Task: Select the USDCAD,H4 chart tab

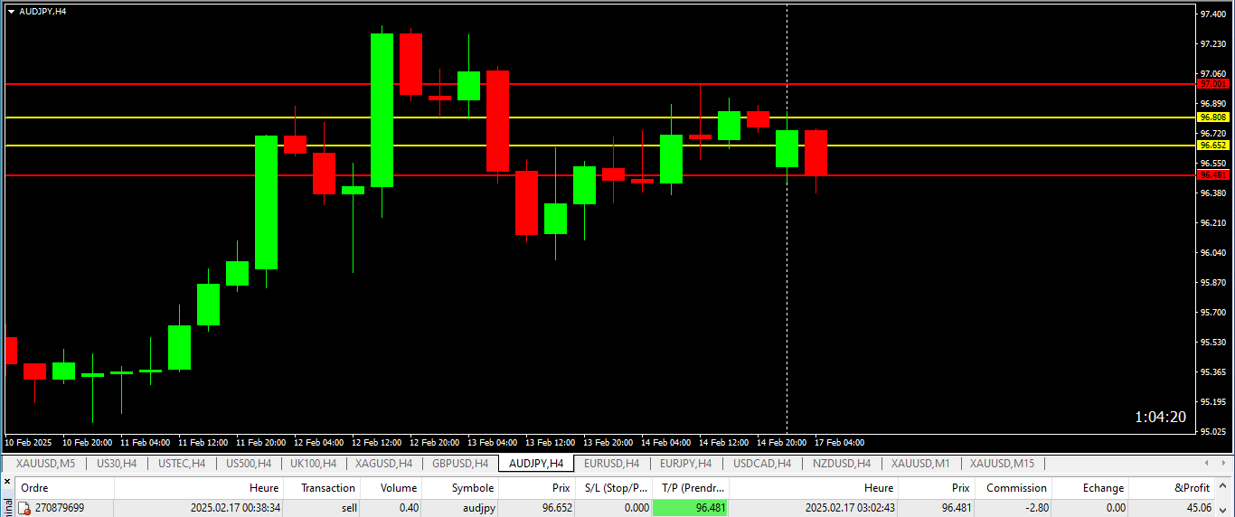Action: pos(762,464)
